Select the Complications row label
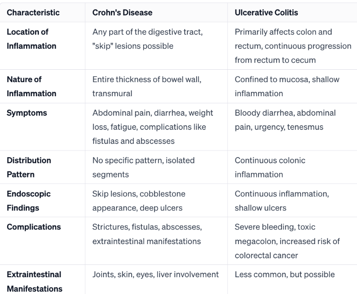Image resolution: width=357 pixels, height=294 pixels. click(x=34, y=227)
